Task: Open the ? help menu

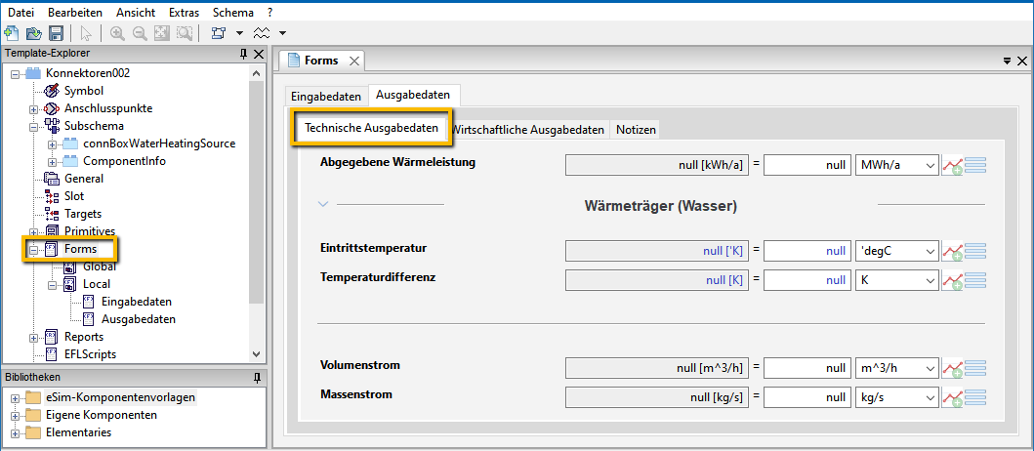Action: pyautogui.click(x=270, y=13)
